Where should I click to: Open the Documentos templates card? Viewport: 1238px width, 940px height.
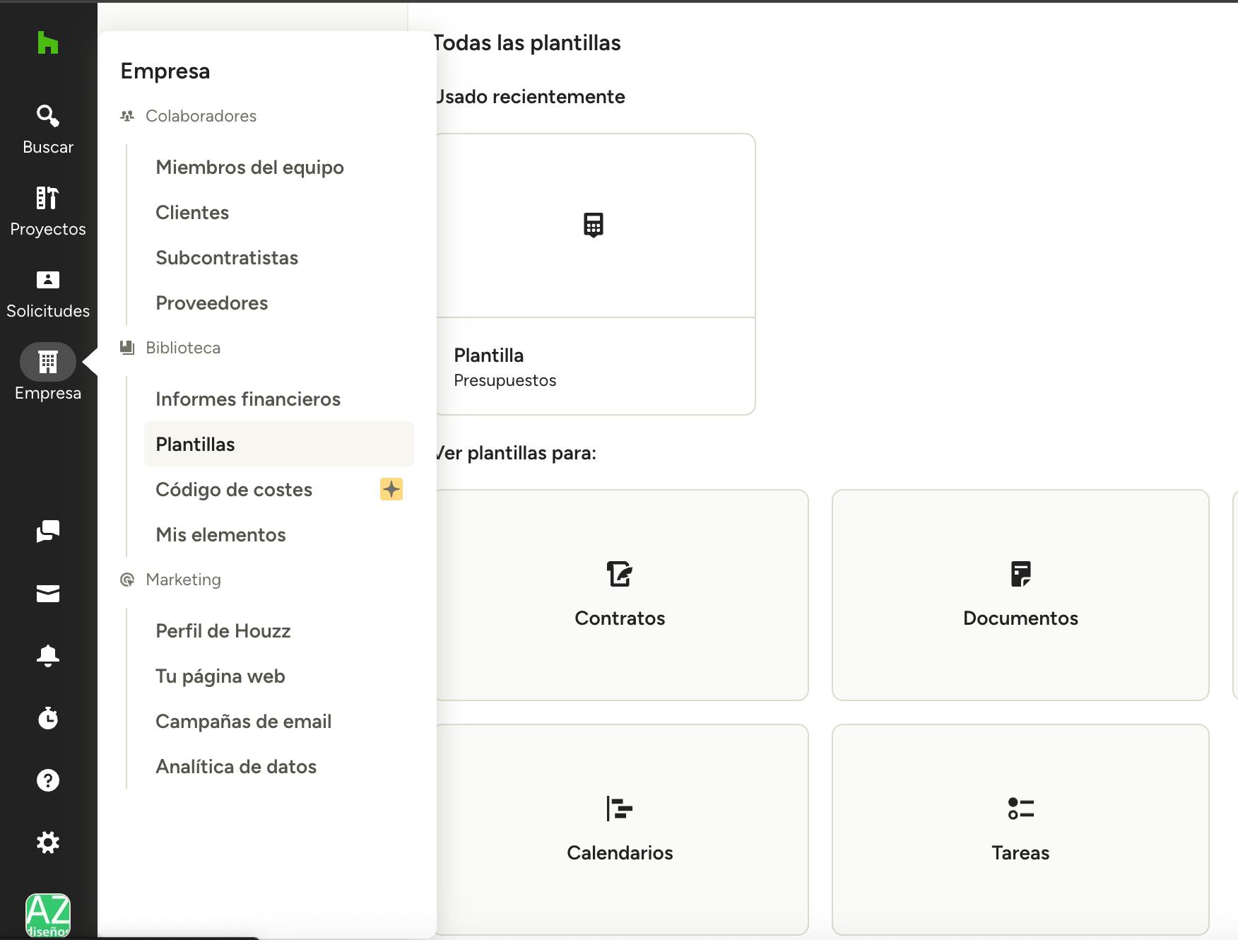tap(1020, 595)
